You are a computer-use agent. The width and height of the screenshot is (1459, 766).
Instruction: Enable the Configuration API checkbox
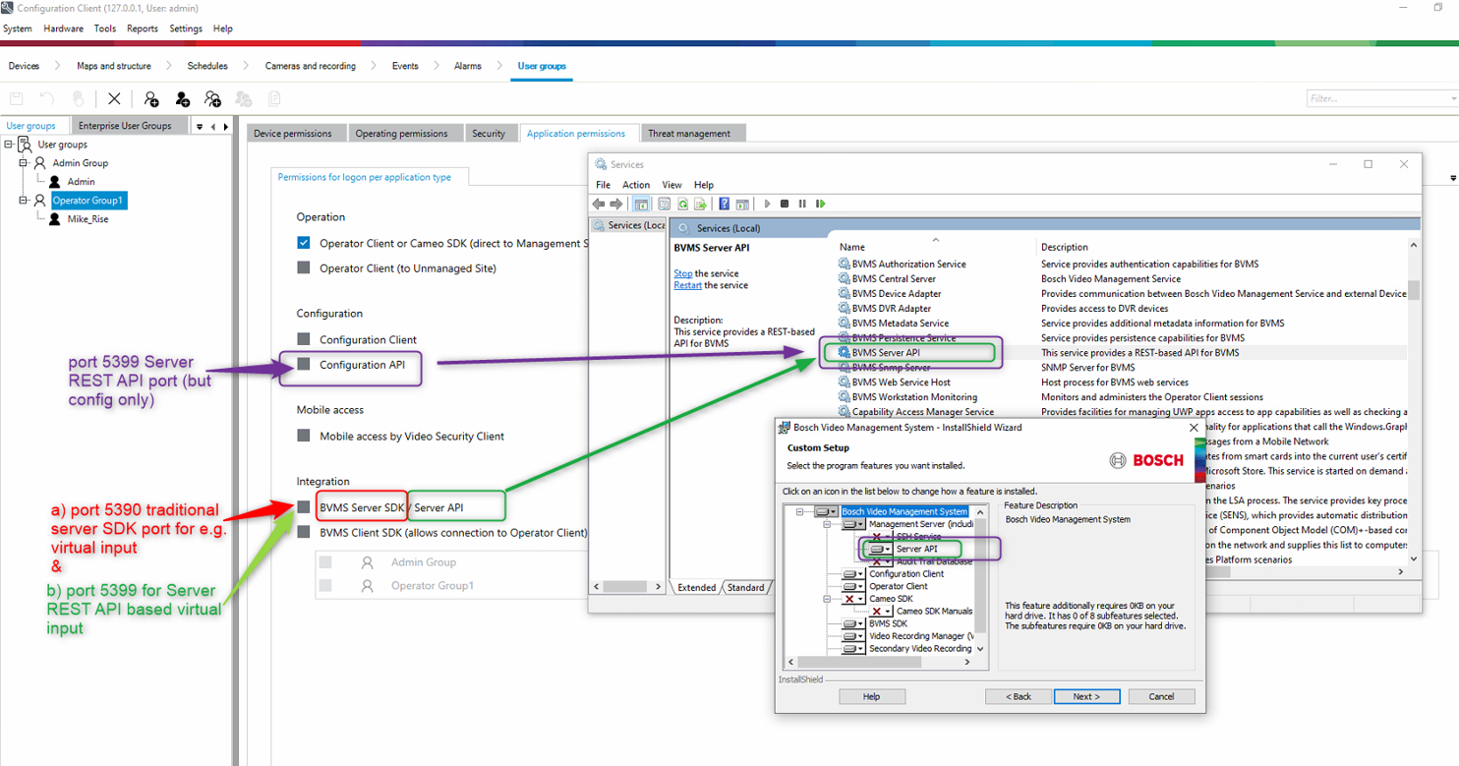pyautogui.click(x=304, y=365)
